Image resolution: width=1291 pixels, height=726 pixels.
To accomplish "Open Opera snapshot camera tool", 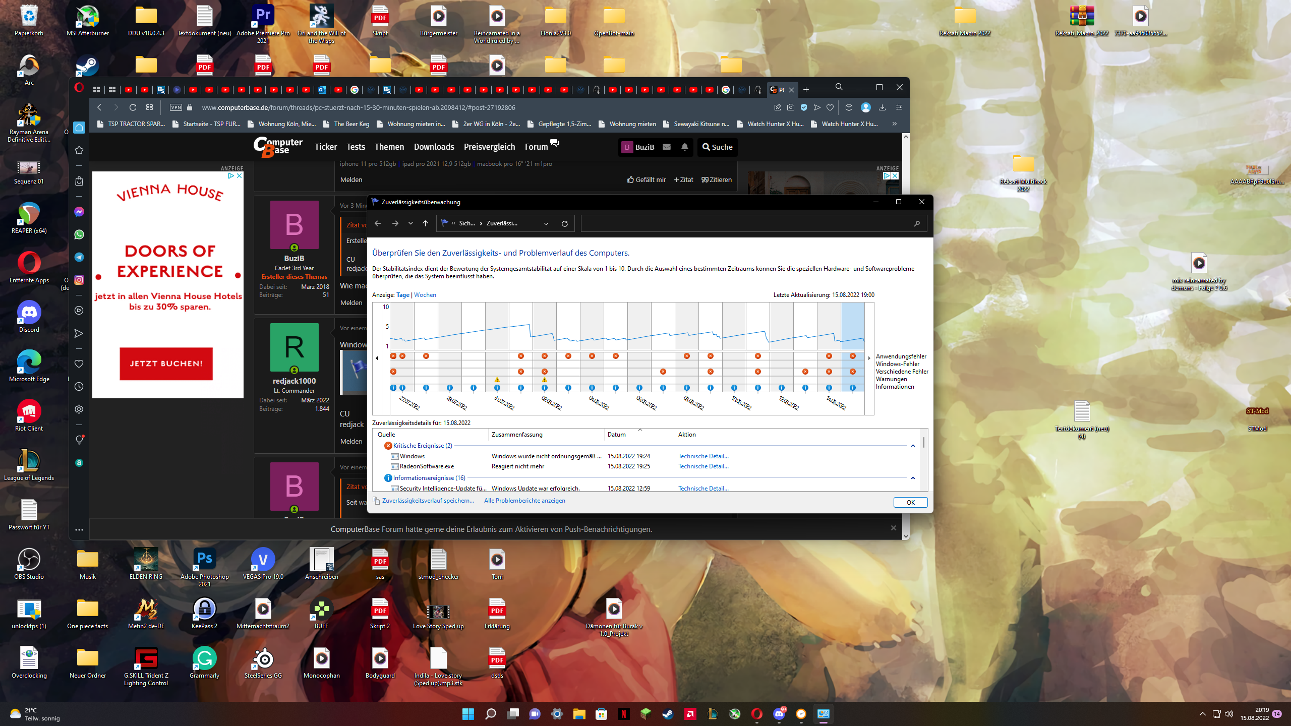I will coord(790,107).
